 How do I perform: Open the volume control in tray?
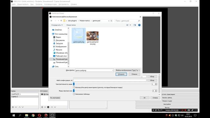point(182,115)
